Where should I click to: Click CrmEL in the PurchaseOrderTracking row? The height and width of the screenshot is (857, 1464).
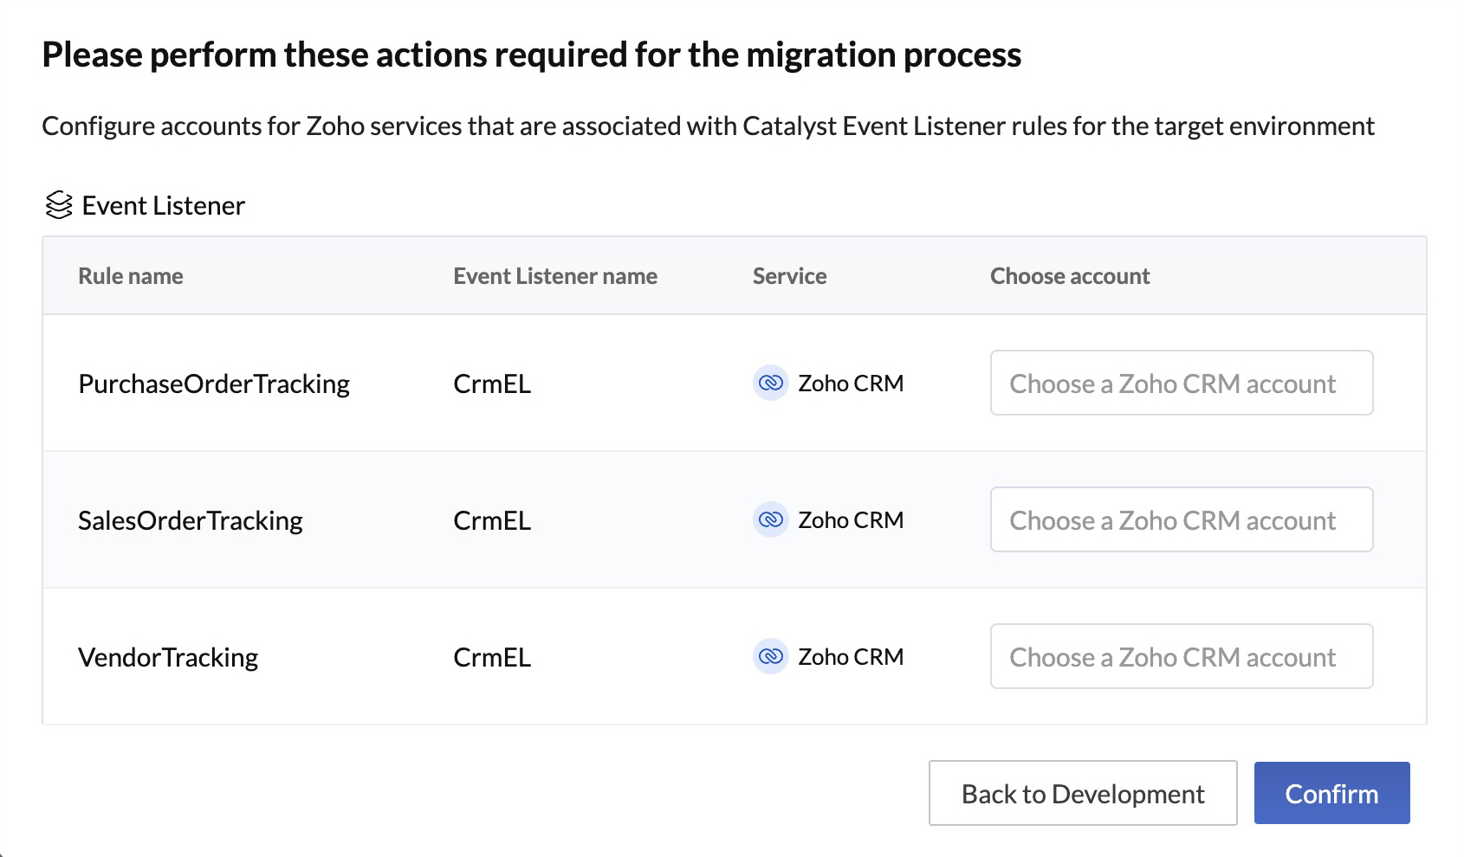[492, 383]
